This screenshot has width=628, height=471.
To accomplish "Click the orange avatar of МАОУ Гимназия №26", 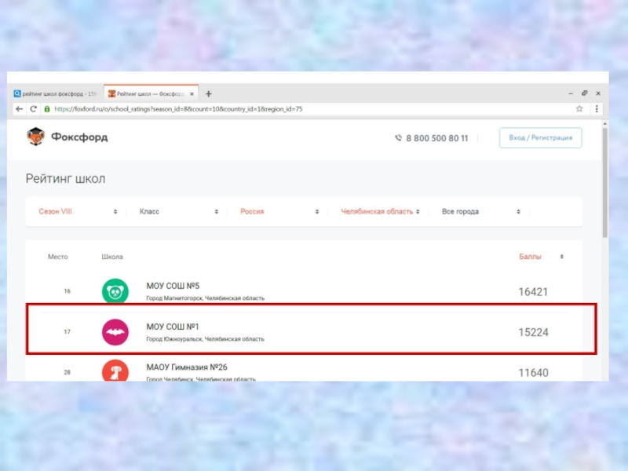I will (x=115, y=371).
